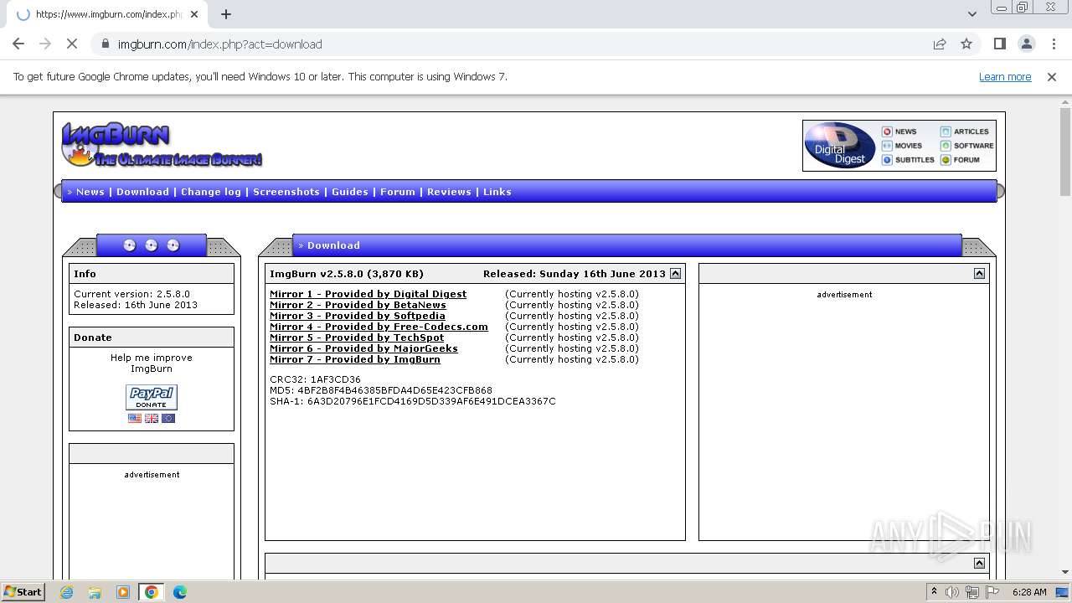Collapse the lower content panel
This screenshot has height=603, width=1072.
pyautogui.click(x=979, y=564)
